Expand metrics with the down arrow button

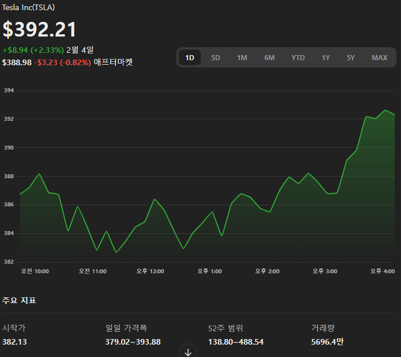(188, 351)
